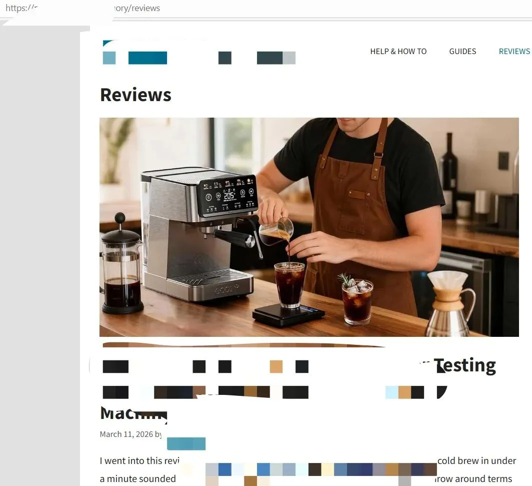Click the iced drink with rosemary garnish
This screenshot has width=532, height=486.
click(x=356, y=300)
